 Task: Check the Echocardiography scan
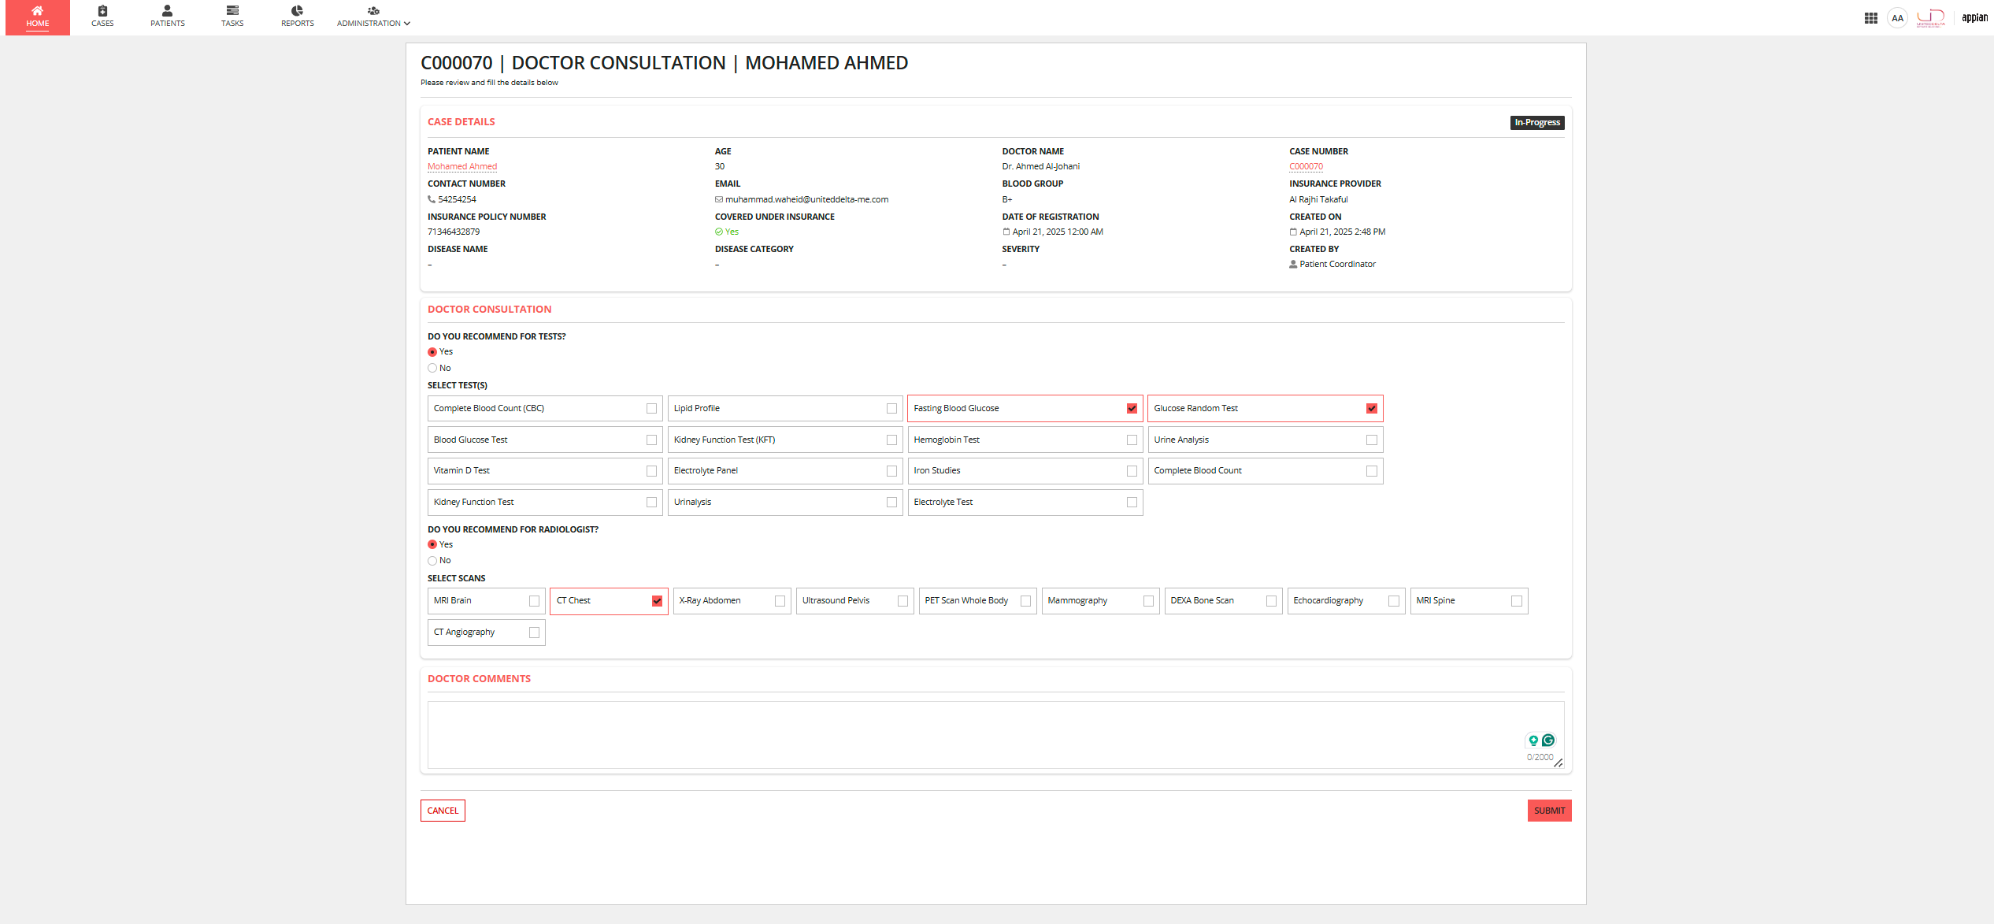(1394, 601)
